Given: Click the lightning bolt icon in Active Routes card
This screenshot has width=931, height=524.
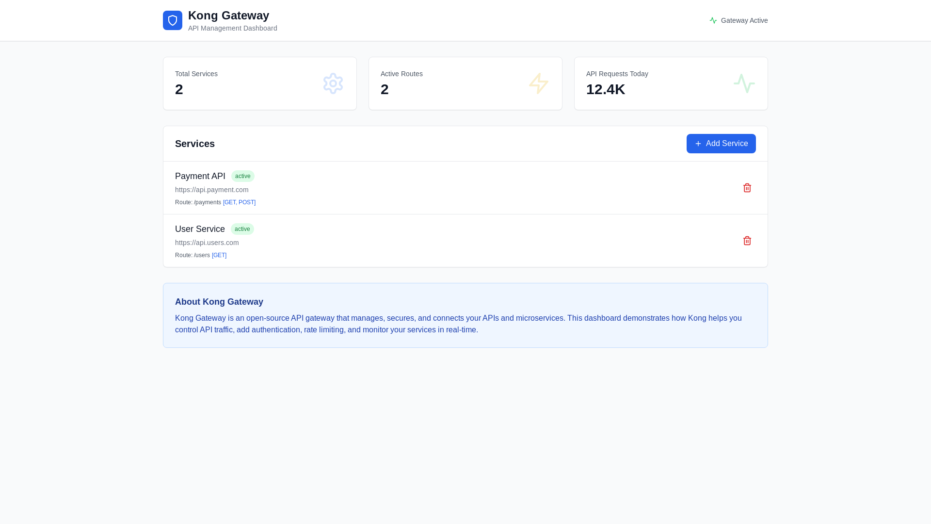Looking at the screenshot, I should 539,83.
